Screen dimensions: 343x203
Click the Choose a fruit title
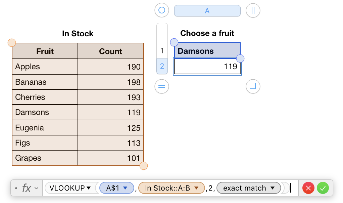207,33
